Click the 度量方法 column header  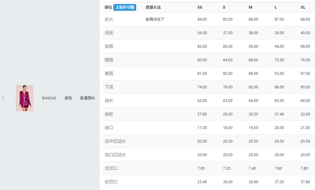pos(153,7)
